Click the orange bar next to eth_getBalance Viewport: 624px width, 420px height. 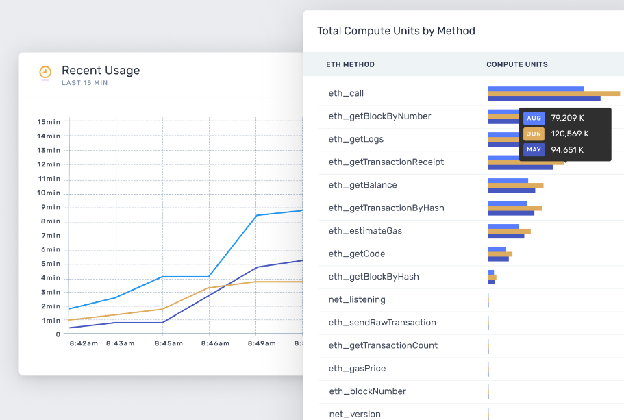tap(515, 185)
